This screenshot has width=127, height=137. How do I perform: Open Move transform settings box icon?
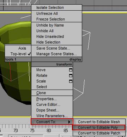[x=71, y=70]
